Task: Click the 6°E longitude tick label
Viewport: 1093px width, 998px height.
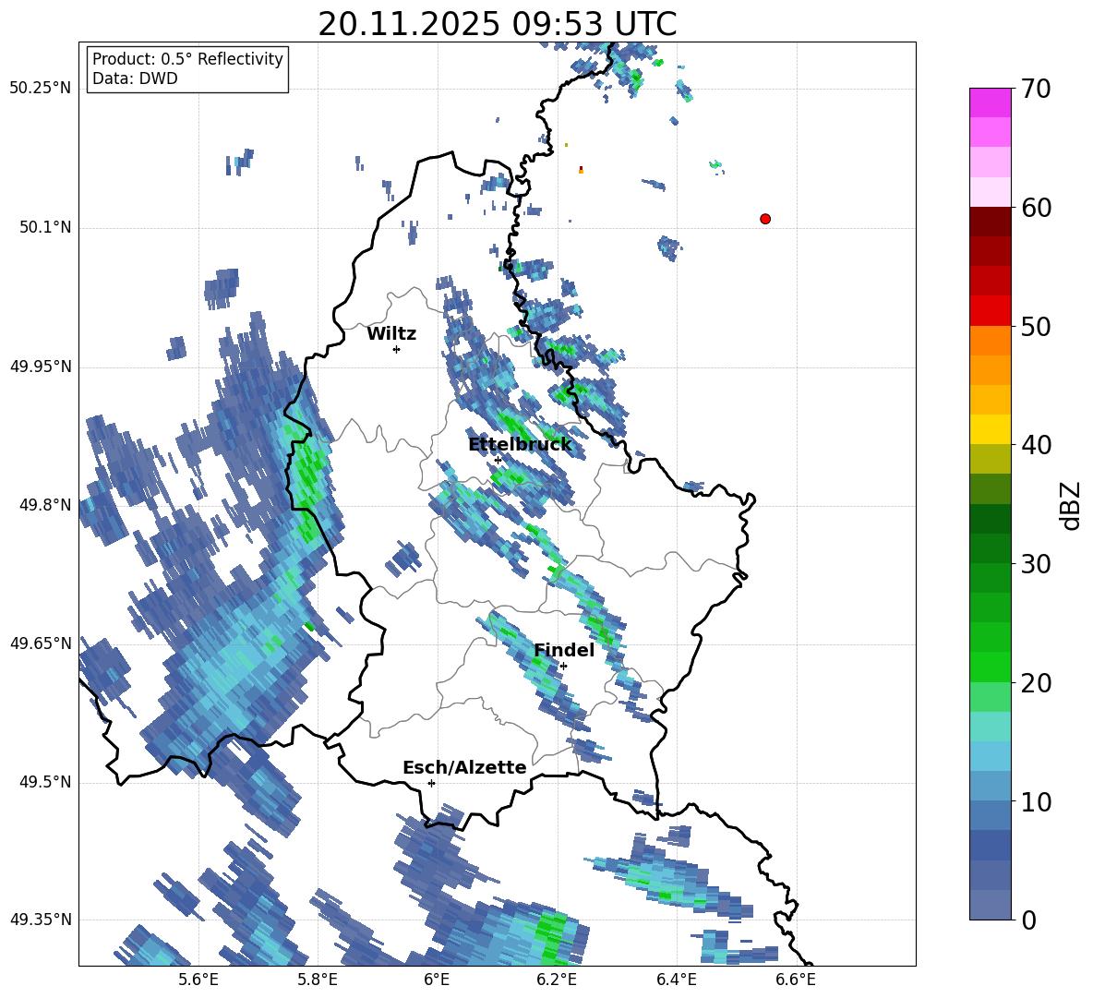Action: pos(437,980)
